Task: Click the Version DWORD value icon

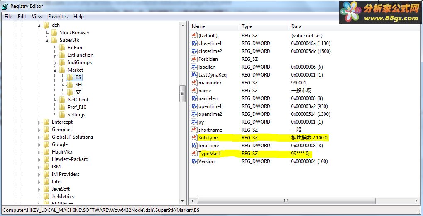Action: [x=194, y=161]
